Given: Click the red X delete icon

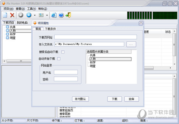Looking at the screenshot, I should click(x=12, y=15).
